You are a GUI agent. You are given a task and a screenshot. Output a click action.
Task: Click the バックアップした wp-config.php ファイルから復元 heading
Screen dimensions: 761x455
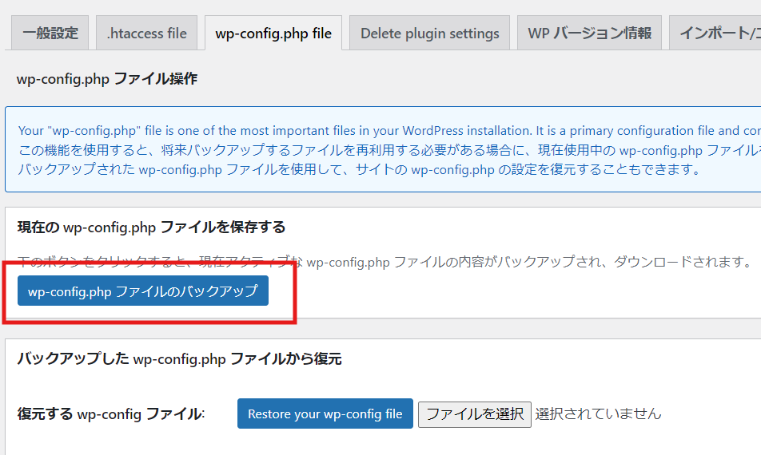pyautogui.click(x=179, y=359)
